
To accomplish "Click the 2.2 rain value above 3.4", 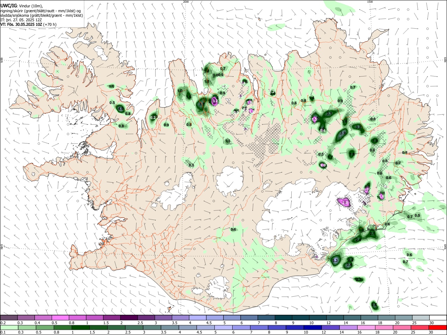I will [x=351, y=260].
